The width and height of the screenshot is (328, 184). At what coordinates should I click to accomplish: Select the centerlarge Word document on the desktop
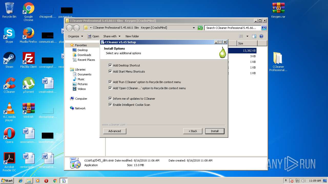pyautogui.click(x=28, y=160)
